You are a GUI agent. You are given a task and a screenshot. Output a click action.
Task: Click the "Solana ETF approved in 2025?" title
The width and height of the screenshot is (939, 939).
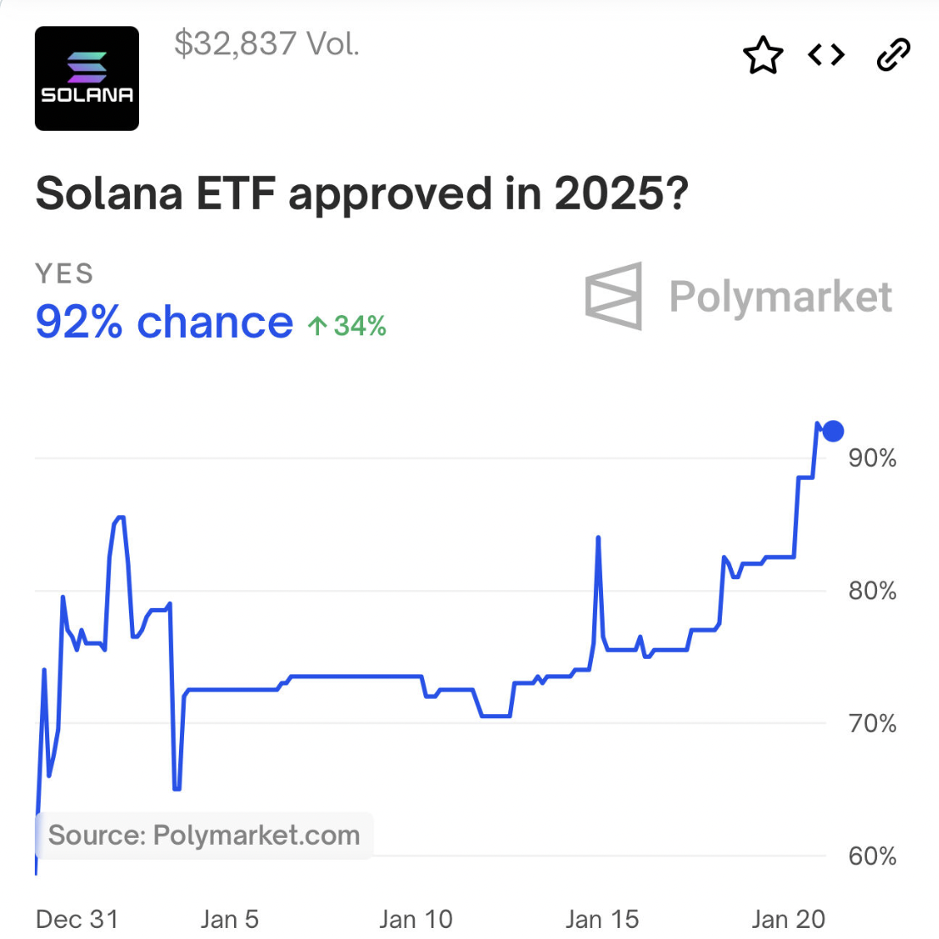tap(361, 194)
